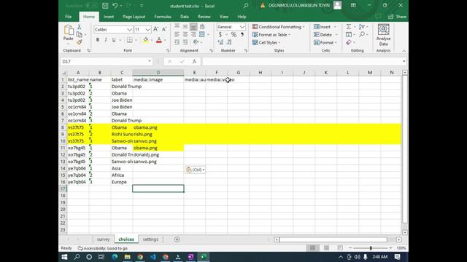Collapse the ribbon with chevron
The image size is (467, 262).
pos(404,51)
